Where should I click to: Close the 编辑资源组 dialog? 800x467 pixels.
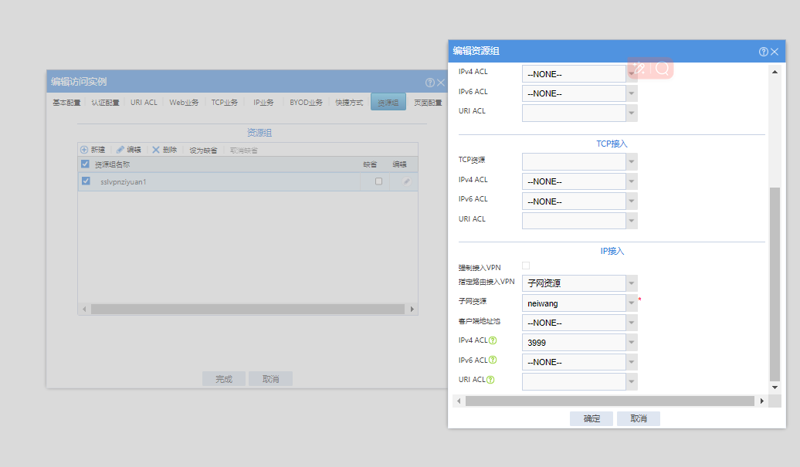point(775,52)
